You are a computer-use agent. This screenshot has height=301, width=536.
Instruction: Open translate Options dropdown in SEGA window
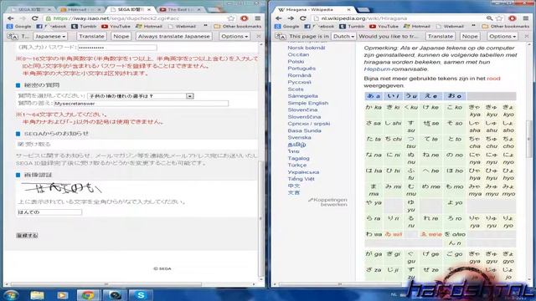point(234,36)
